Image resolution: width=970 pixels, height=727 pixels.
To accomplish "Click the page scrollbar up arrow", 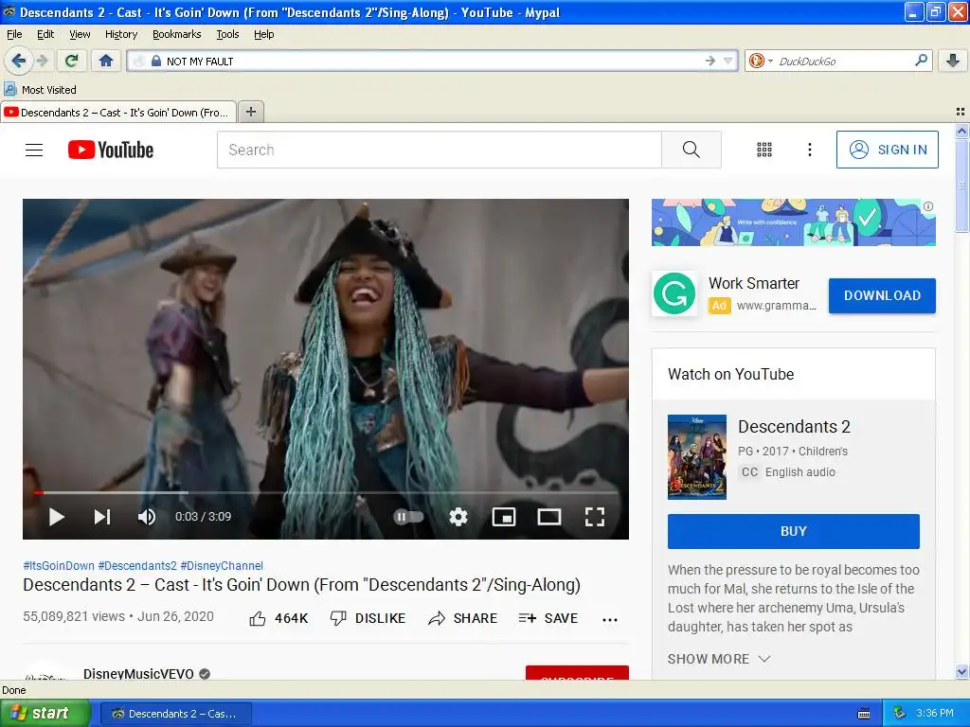I will point(961,131).
